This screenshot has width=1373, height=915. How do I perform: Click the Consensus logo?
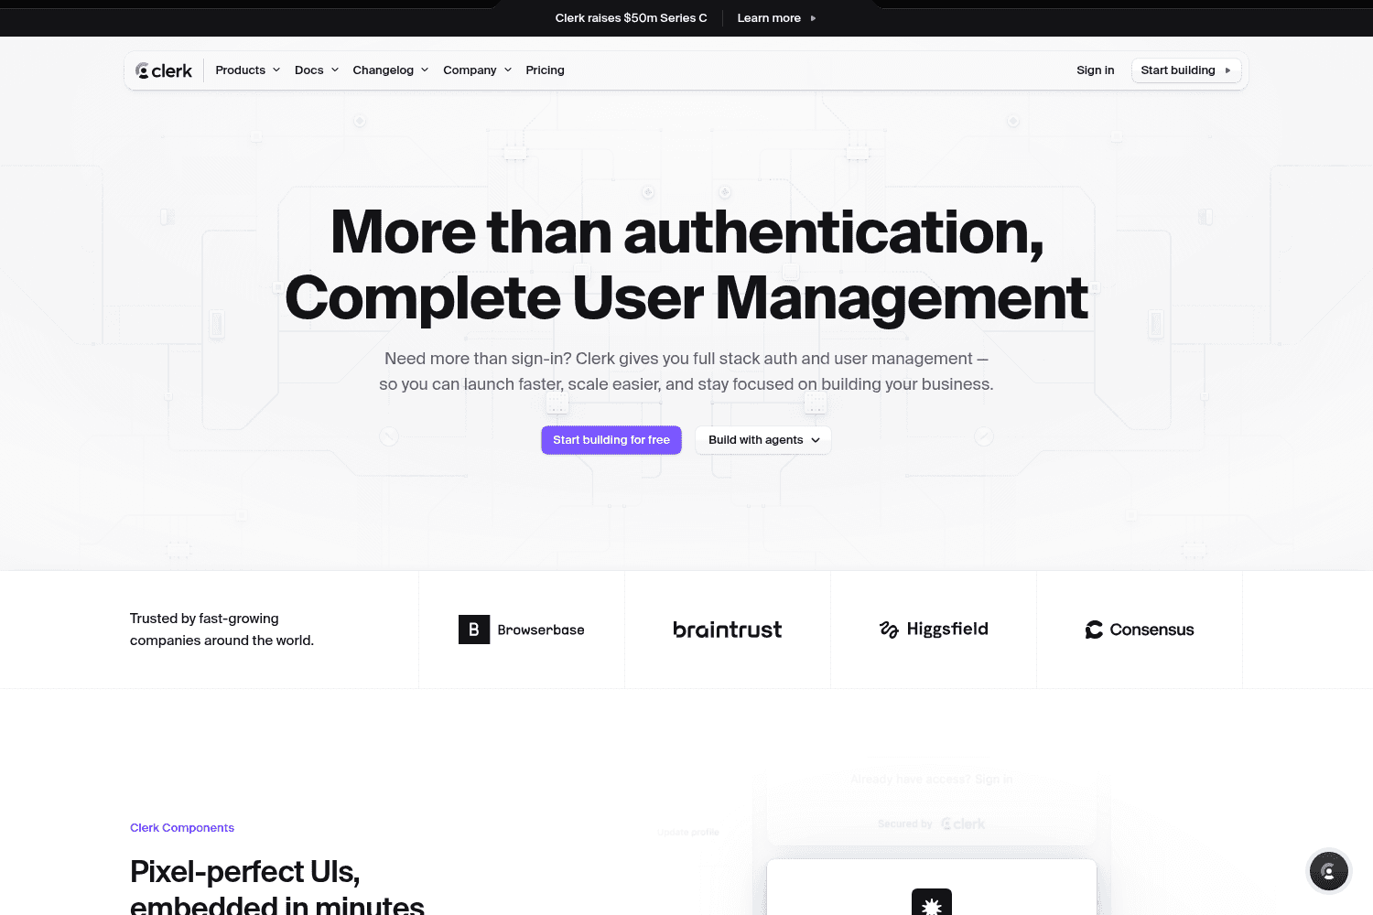tap(1140, 630)
